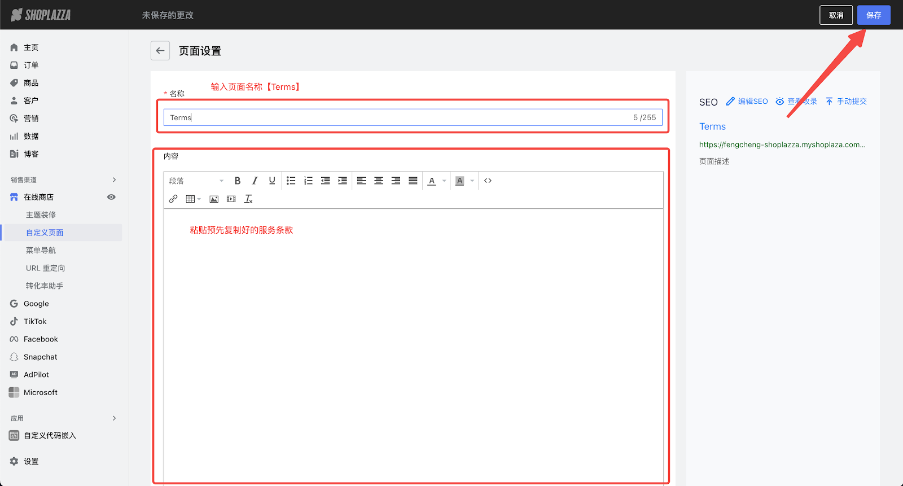Toggle the 在线商店 eye visibility icon
The width and height of the screenshot is (903, 486).
coord(111,197)
